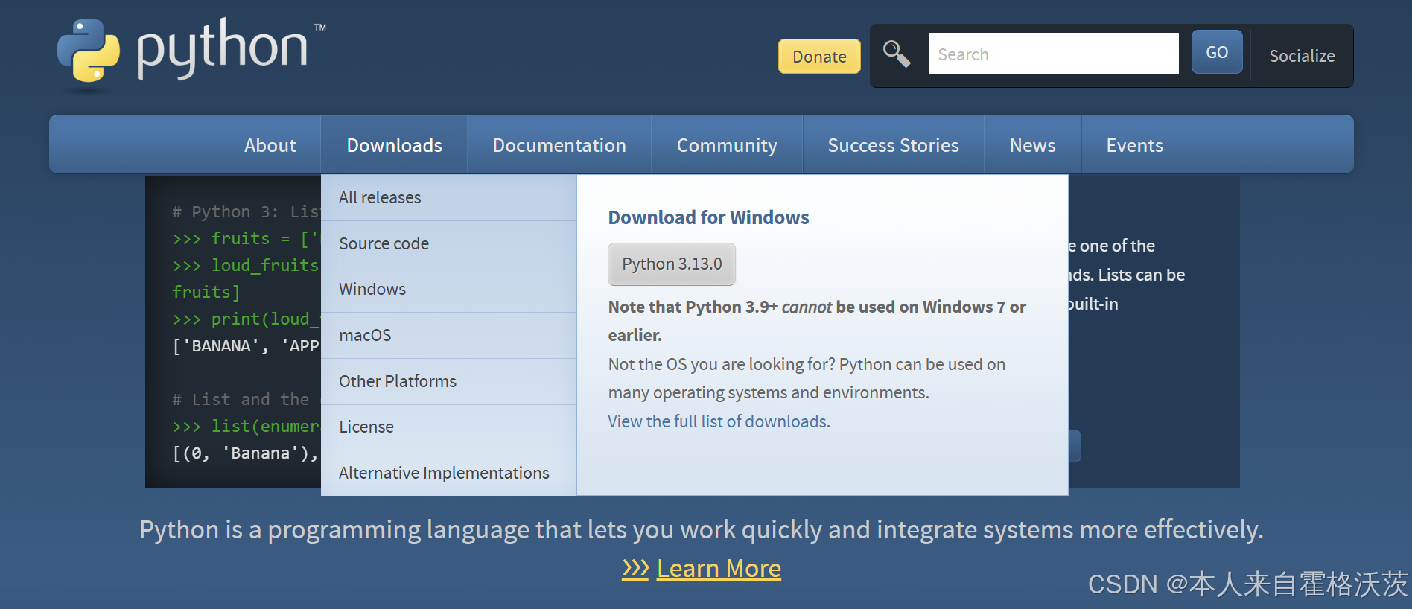Choose macOS from Downloads menu
The height and width of the screenshot is (609, 1412).
pyautogui.click(x=448, y=335)
